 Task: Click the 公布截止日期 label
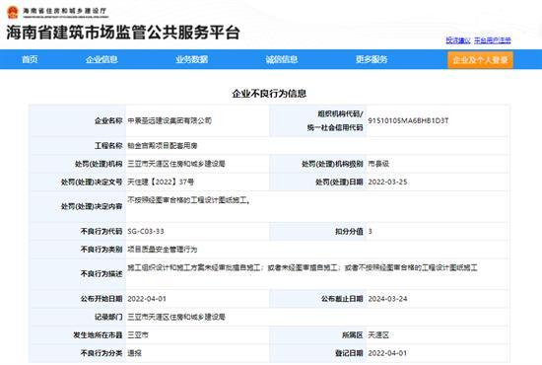[x=342, y=299]
